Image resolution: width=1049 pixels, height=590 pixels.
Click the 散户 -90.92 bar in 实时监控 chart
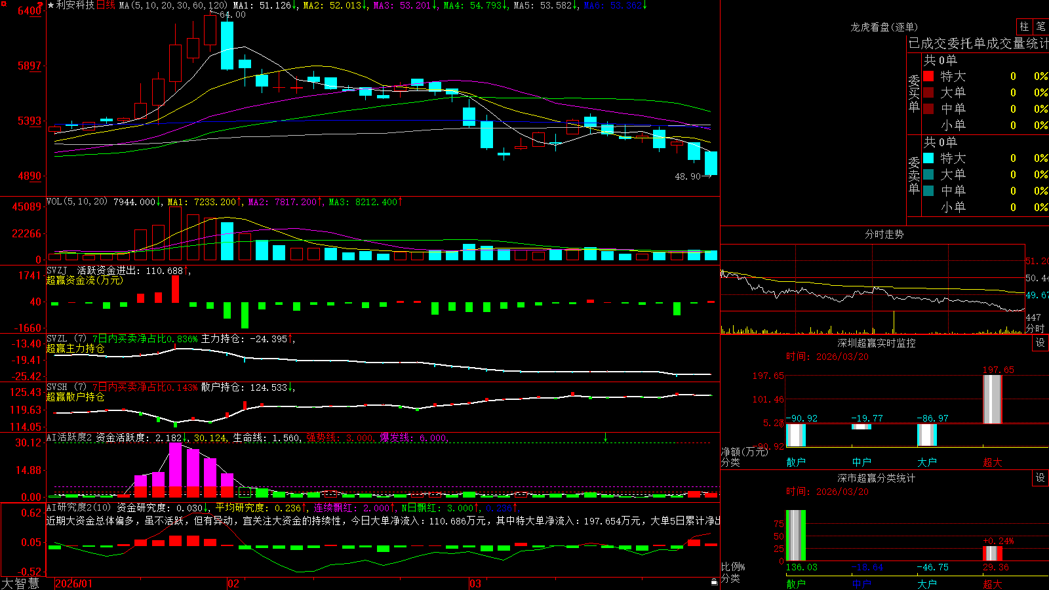tap(796, 435)
